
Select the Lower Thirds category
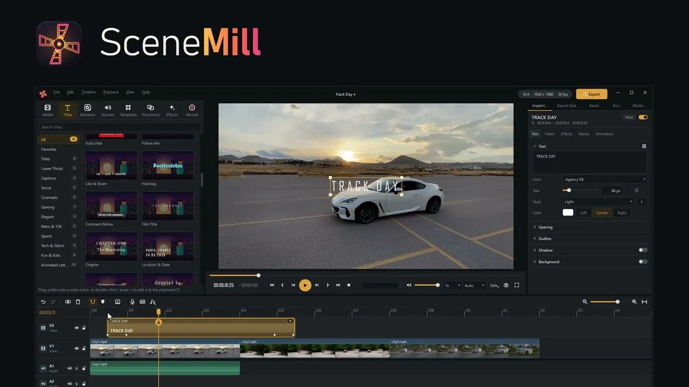click(59, 169)
